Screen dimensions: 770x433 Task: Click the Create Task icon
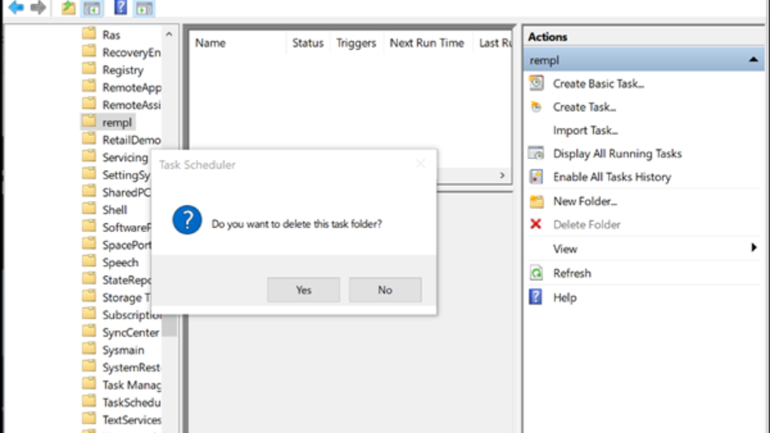click(536, 107)
